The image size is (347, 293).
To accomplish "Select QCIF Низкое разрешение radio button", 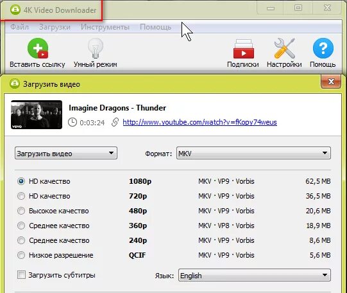I will [21, 255].
